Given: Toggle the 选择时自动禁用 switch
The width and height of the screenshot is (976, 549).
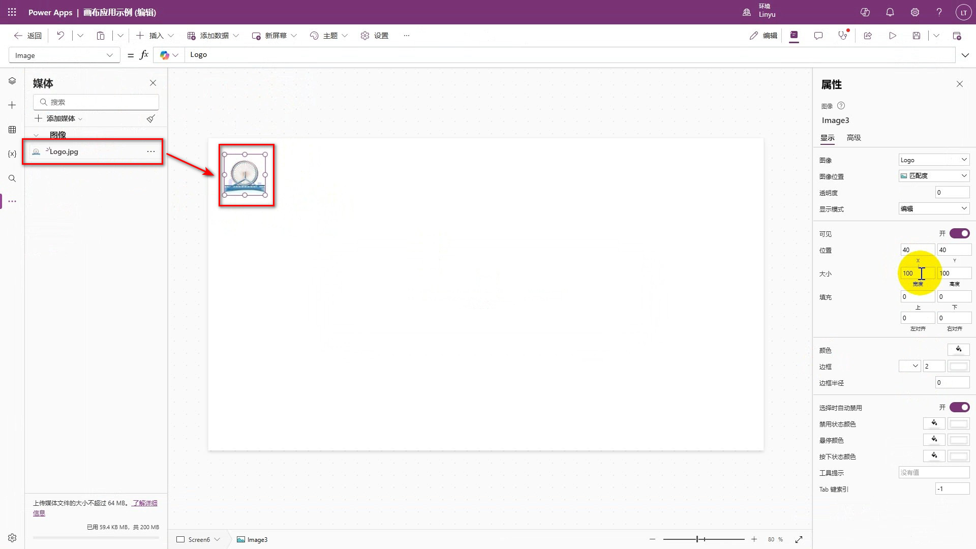Looking at the screenshot, I should (959, 407).
